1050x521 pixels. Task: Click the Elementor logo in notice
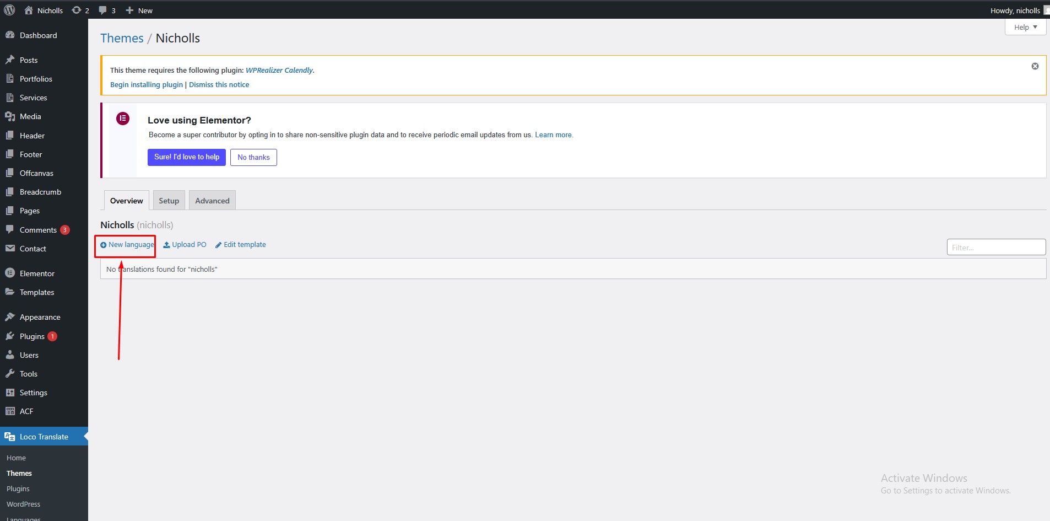tap(123, 118)
